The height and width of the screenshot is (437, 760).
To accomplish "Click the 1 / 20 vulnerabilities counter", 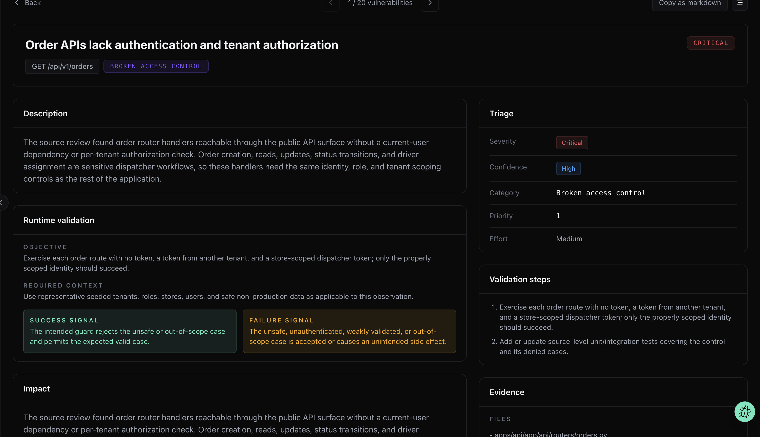I will [380, 3].
